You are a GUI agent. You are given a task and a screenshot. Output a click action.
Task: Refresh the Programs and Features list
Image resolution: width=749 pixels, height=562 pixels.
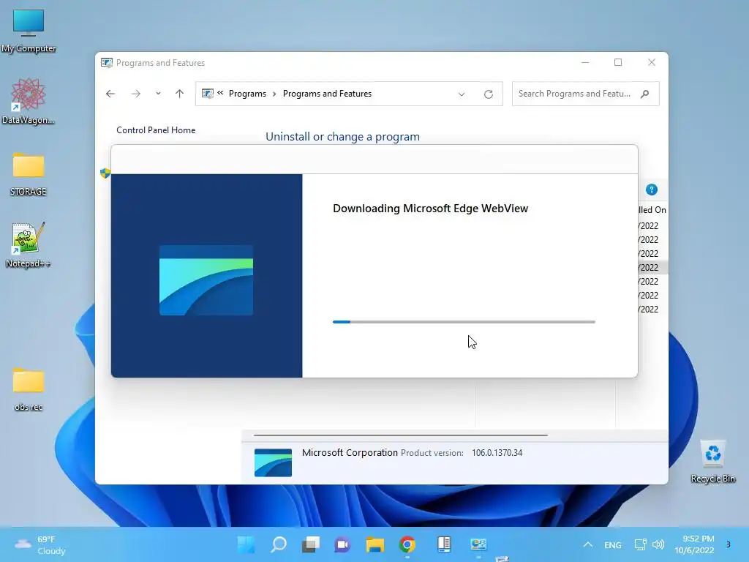[x=488, y=94]
